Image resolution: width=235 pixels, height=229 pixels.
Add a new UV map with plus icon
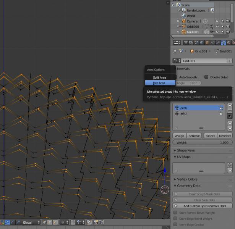(230, 165)
